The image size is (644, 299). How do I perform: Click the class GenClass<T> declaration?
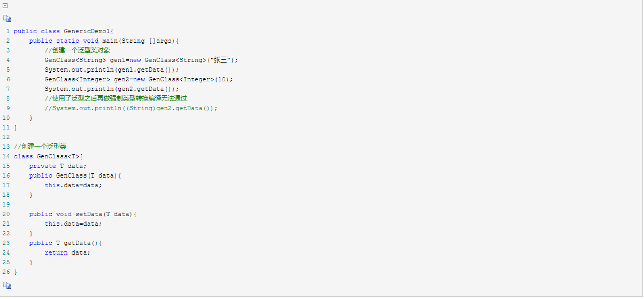48,156
